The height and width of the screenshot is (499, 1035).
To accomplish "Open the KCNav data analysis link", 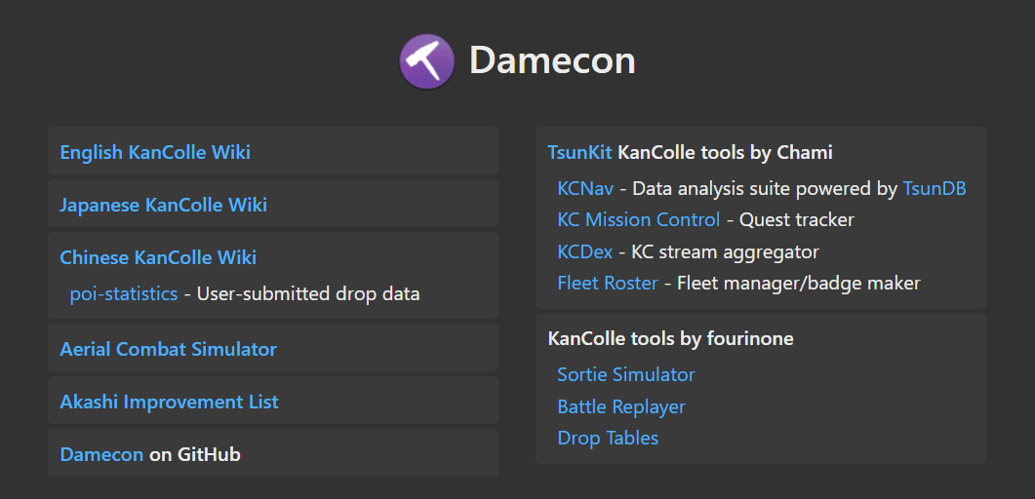I will pos(585,188).
